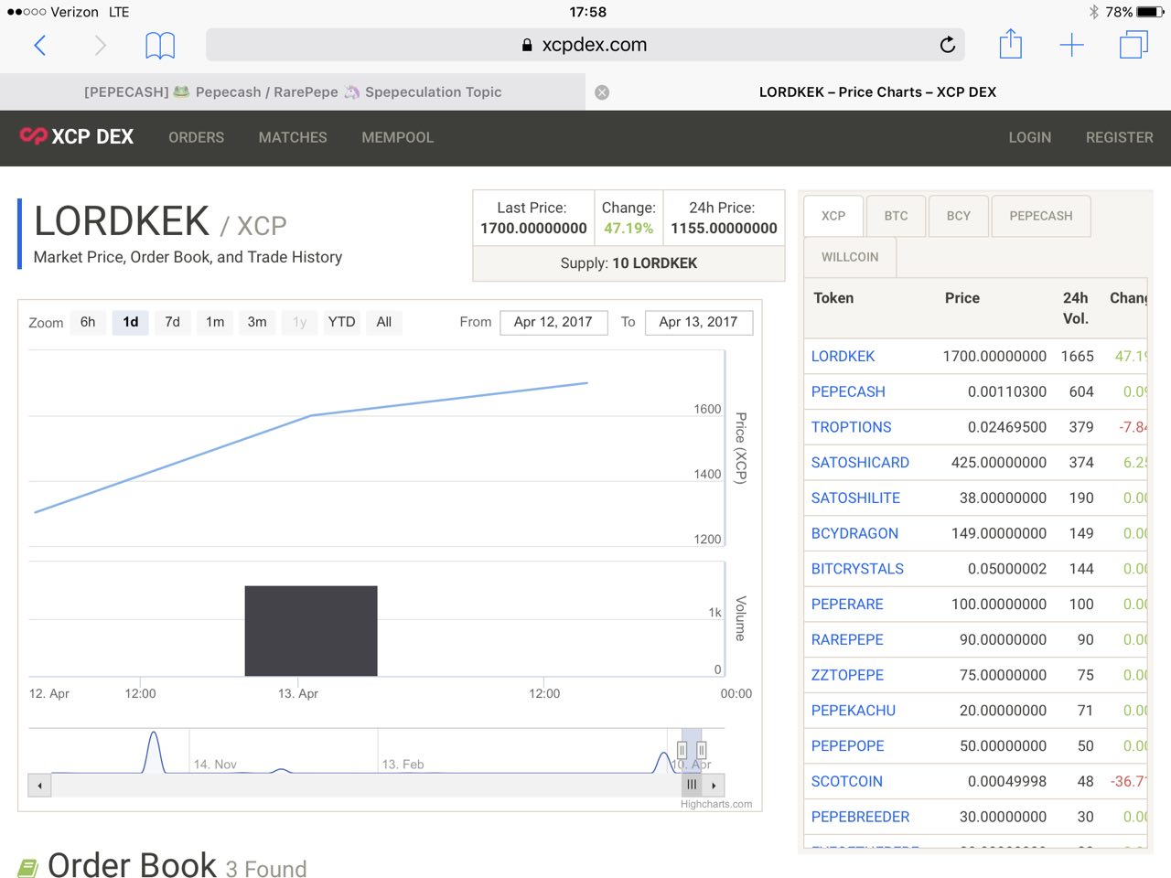Image resolution: width=1171 pixels, height=878 pixels.
Task: Switch to the XCP market tab
Action: pos(833,216)
